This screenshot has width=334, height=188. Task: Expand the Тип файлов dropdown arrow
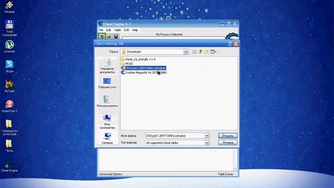pyautogui.click(x=207, y=143)
